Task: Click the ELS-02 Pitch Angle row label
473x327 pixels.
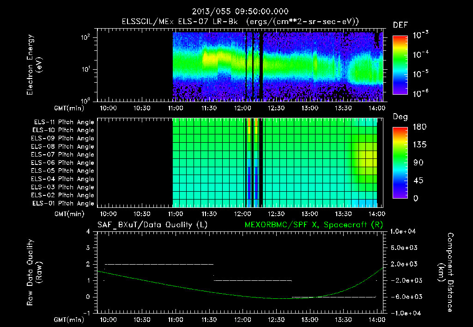Action: [62, 195]
